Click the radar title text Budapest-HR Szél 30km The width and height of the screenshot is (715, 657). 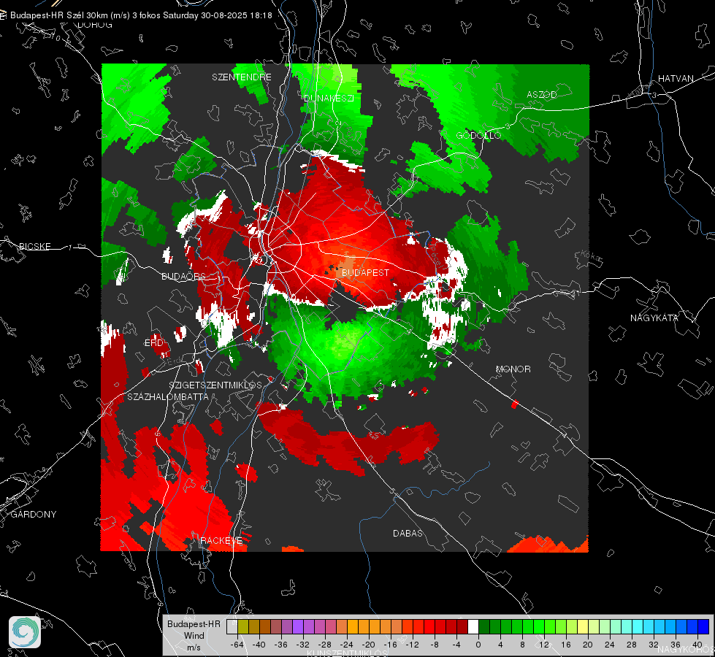tap(58, 15)
